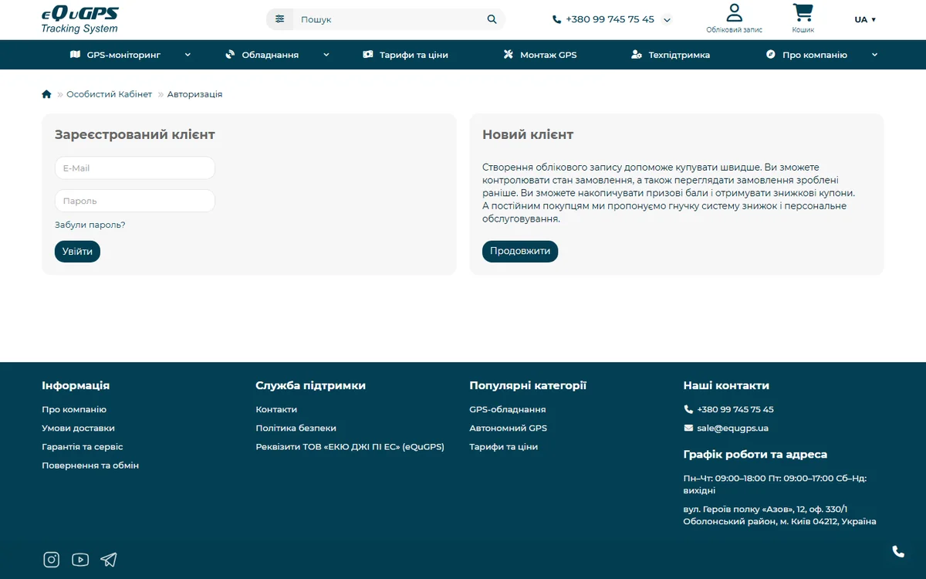Open the UA language selector

point(865,19)
